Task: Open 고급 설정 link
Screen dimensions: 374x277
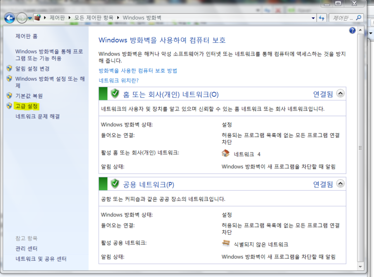Action: pos(26,106)
